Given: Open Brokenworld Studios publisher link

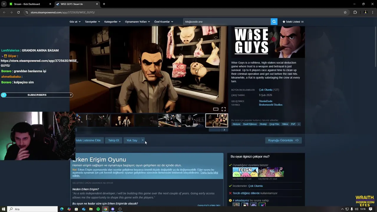Looking at the screenshot, I should (271, 105).
